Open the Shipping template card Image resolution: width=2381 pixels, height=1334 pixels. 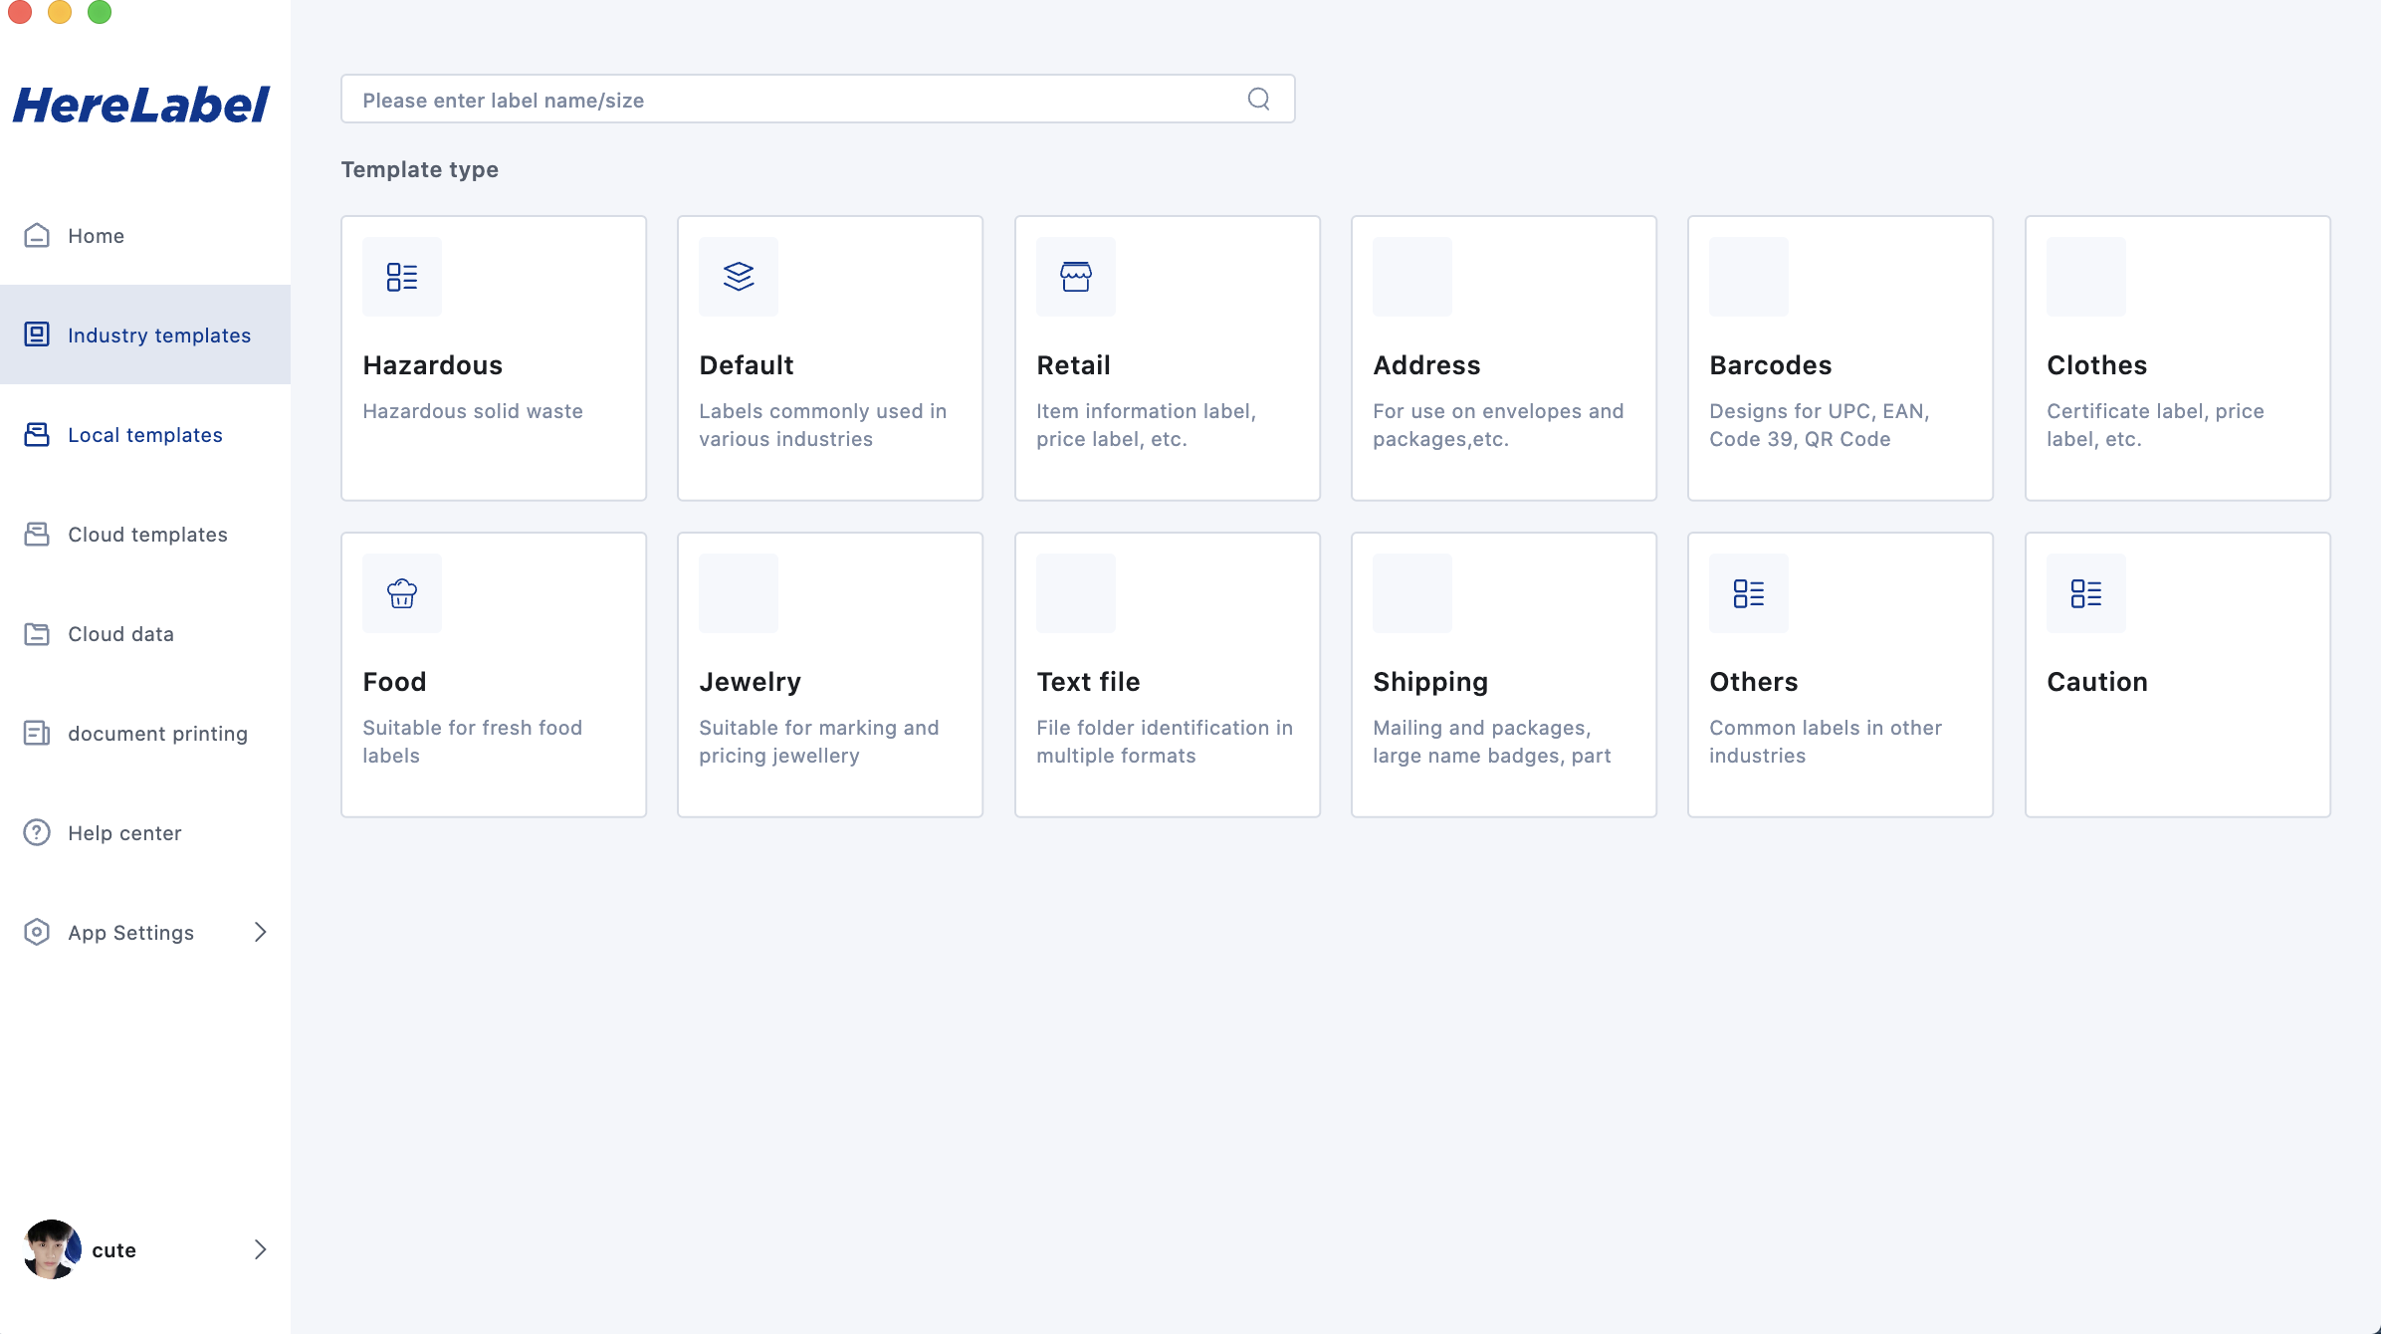point(1503,675)
